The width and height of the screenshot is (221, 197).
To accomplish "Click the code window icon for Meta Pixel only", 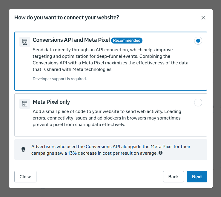I will point(24,104).
